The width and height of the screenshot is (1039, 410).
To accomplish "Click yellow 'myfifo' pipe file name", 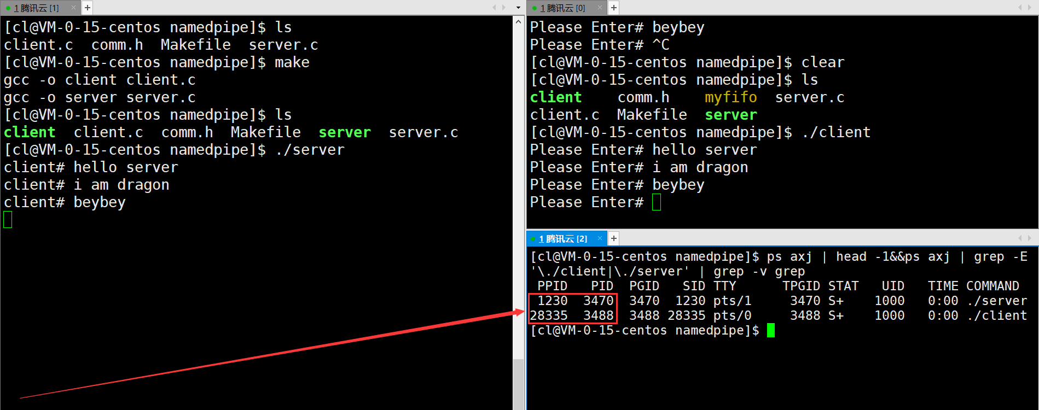I will (x=731, y=97).
